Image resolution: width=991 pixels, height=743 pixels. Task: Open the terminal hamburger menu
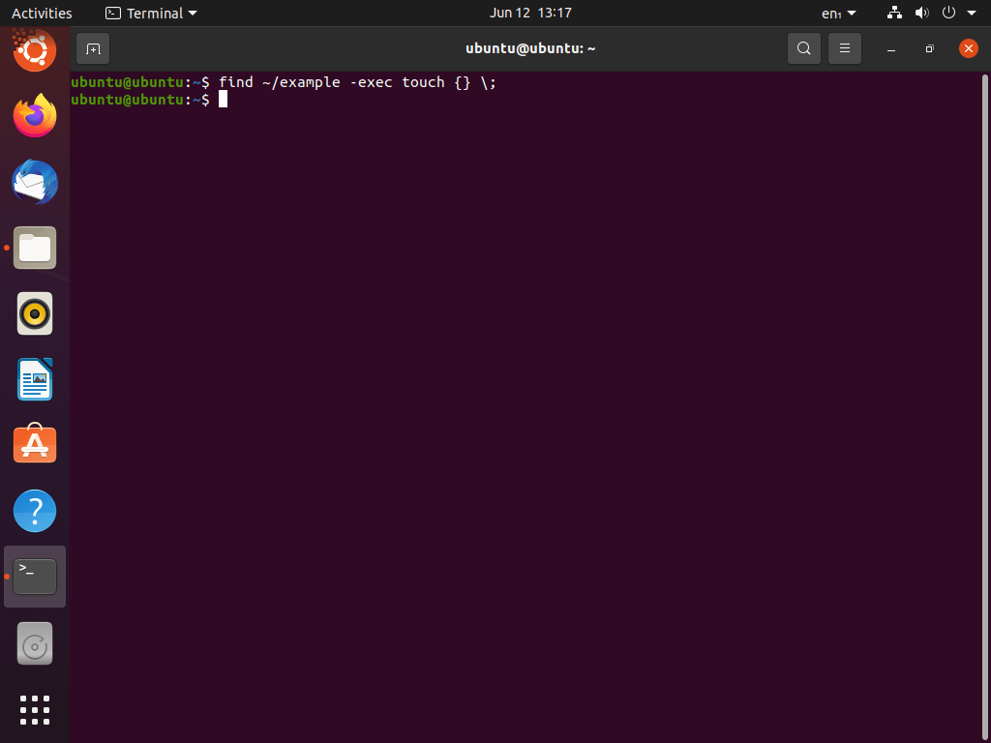click(844, 48)
